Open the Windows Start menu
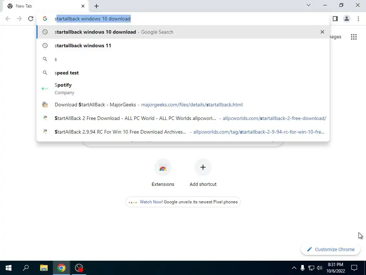This screenshot has height=275, width=366. pos(9,268)
